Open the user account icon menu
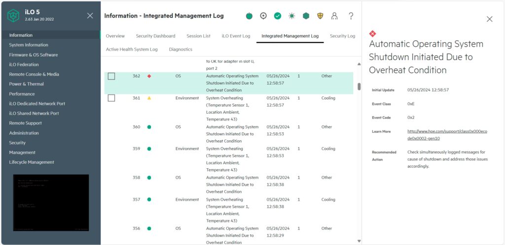 pyautogui.click(x=334, y=16)
